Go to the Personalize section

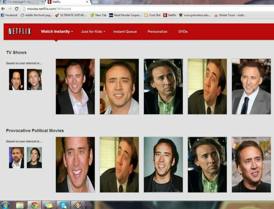(157, 31)
